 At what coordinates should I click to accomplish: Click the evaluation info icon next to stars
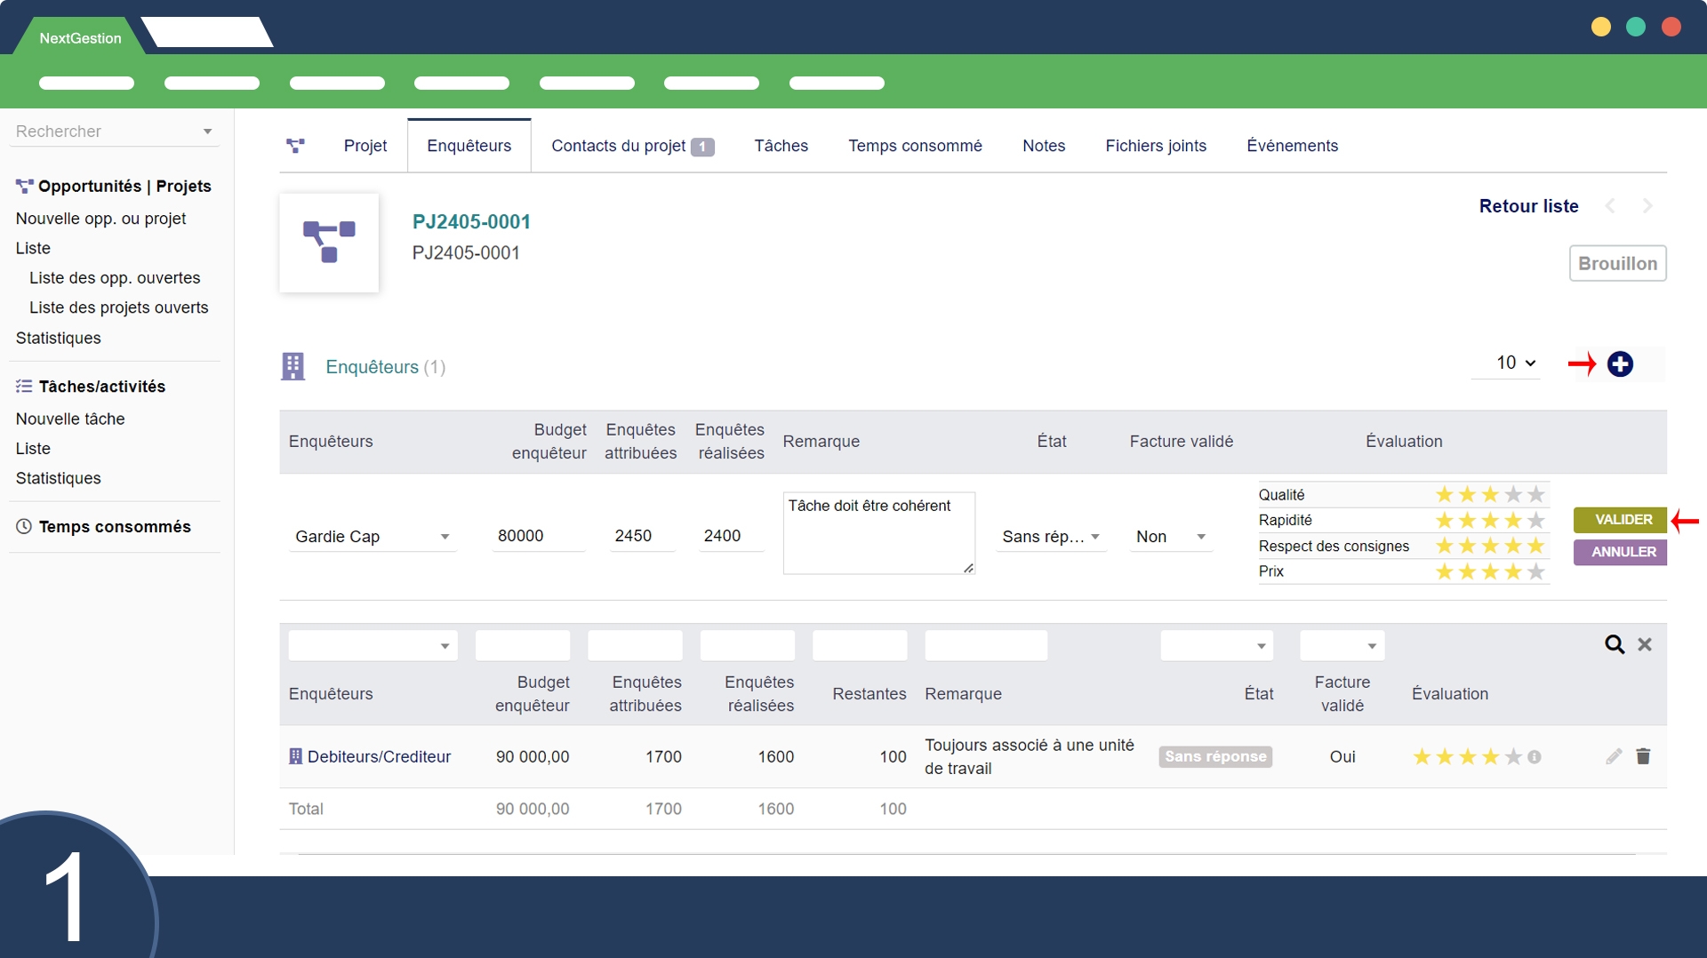click(x=1535, y=757)
